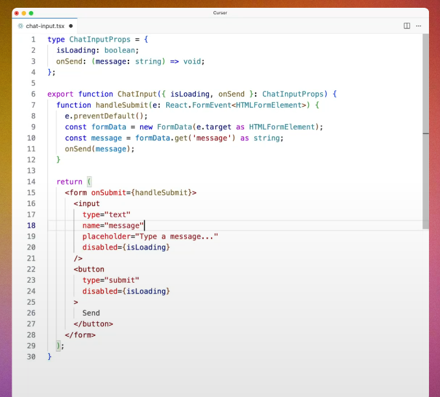Click line number 6 in the gutter

click(33, 94)
